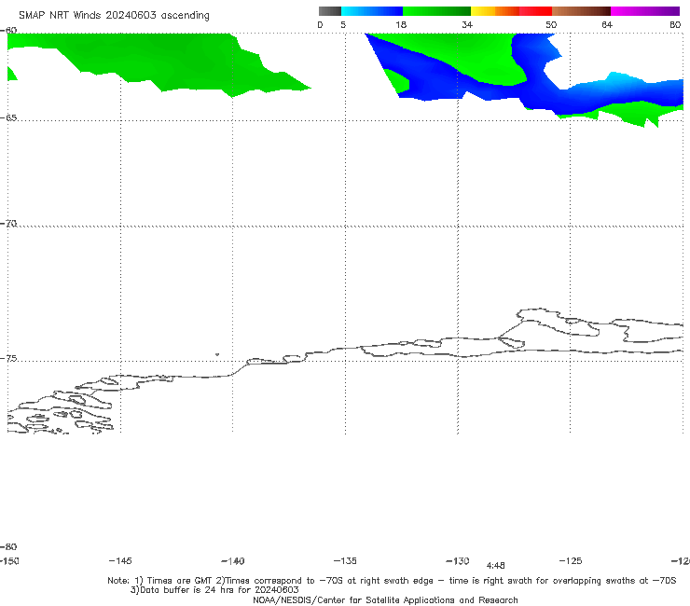The width and height of the screenshot is (690, 606).
Task: Select the magenta 64-80 colorbar segment
Action: 645,11
